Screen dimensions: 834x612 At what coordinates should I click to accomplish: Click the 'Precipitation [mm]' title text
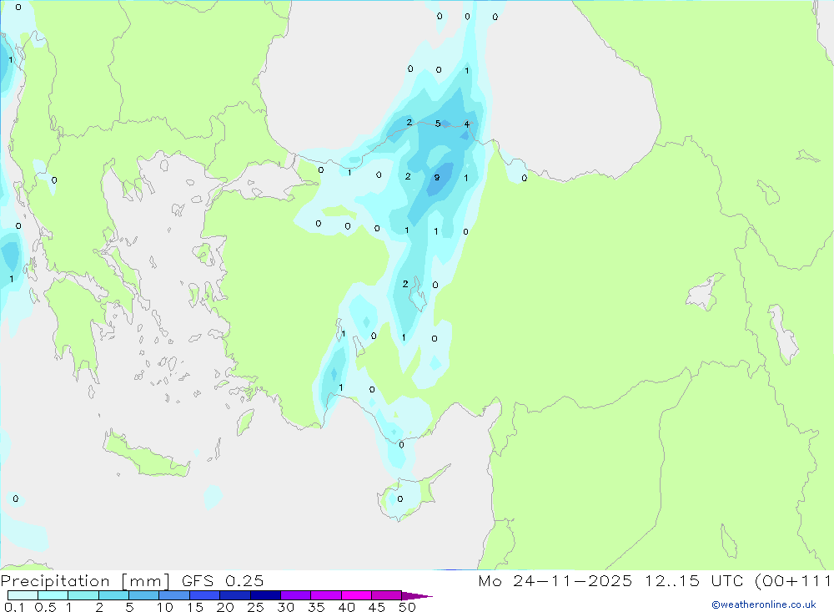[x=85, y=580]
